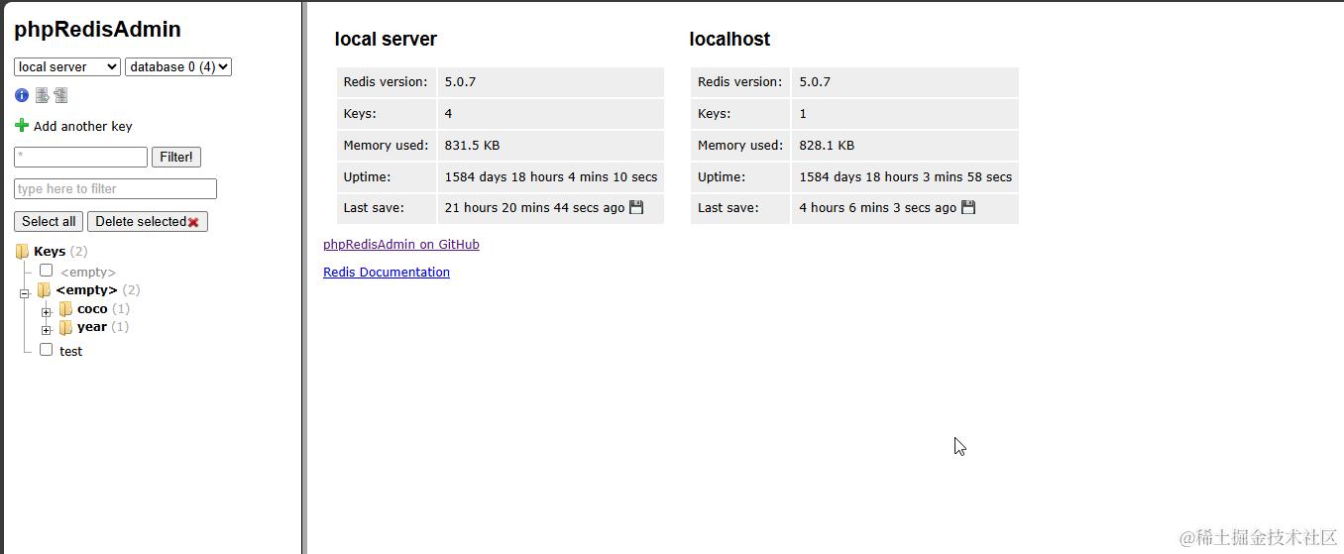Click local server uptime ending 10 secs
This screenshot has width=1344, height=554.
coord(551,176)
